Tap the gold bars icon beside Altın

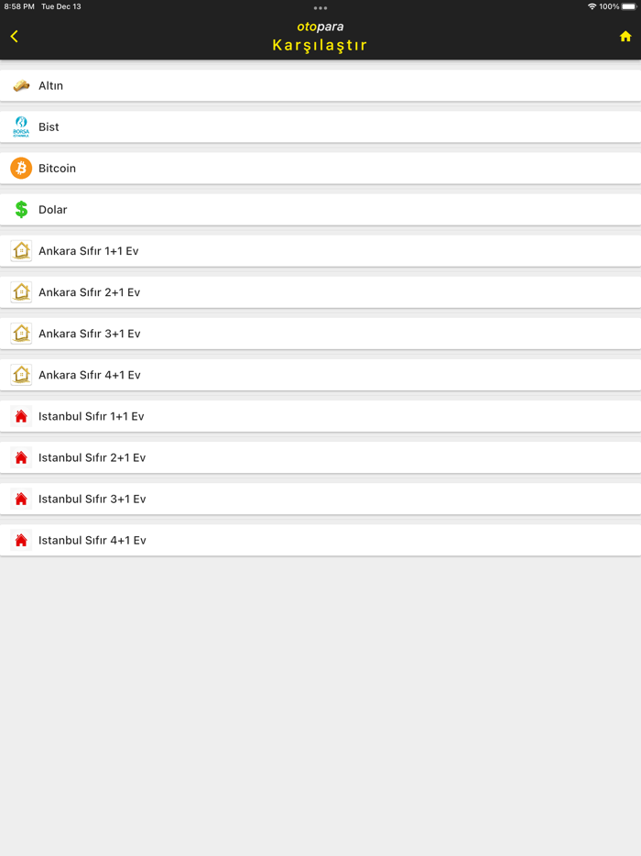[x=20, y=85]
